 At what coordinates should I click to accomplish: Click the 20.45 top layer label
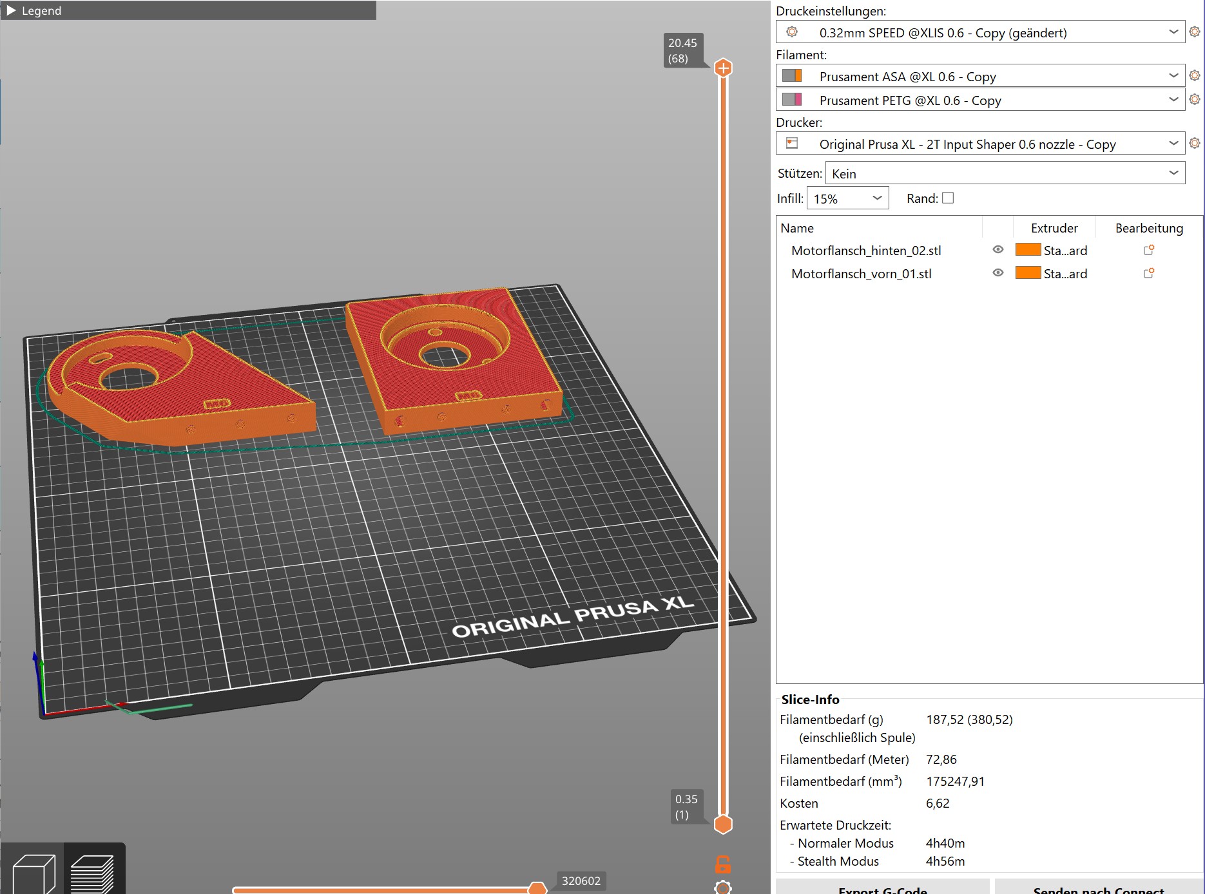tap(682, 50)
